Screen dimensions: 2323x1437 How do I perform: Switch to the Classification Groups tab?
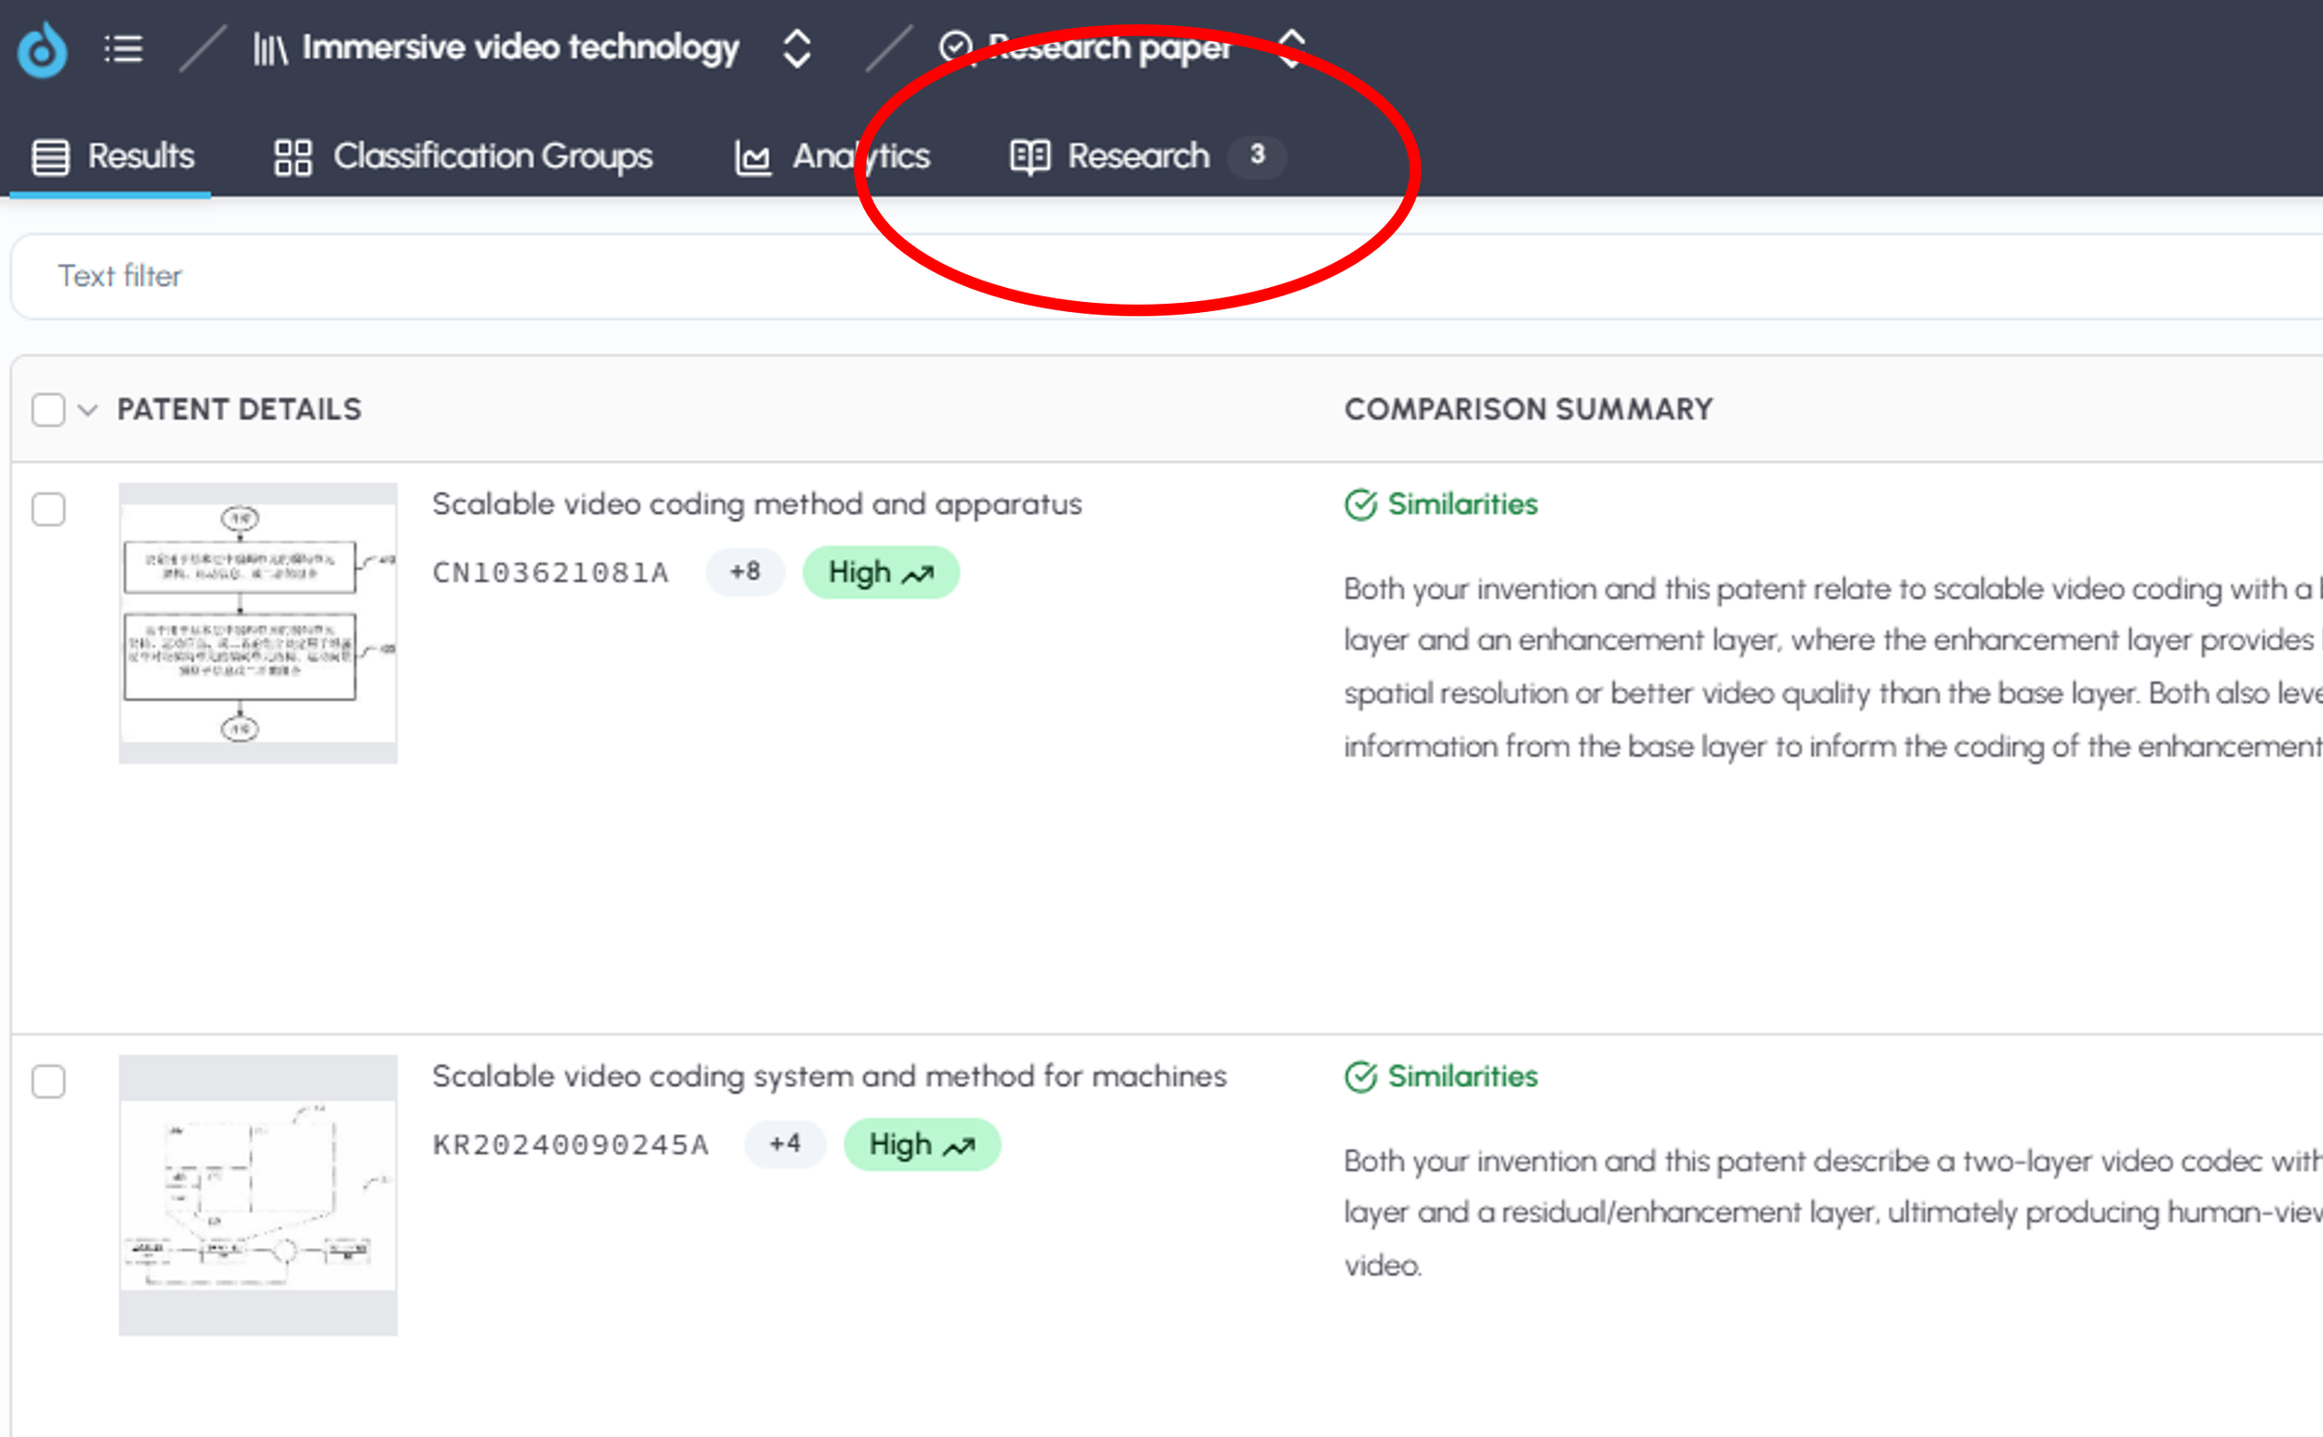(x=492, y=157)
